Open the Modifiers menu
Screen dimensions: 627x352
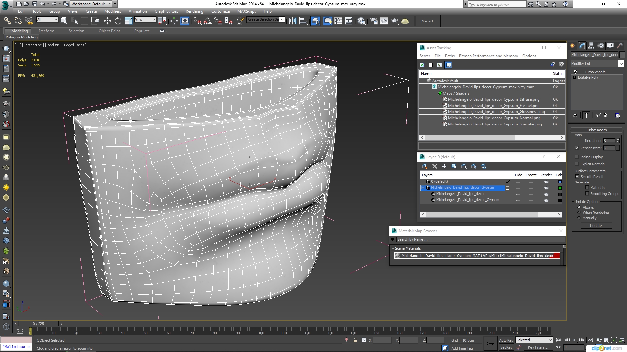[112, 11]
